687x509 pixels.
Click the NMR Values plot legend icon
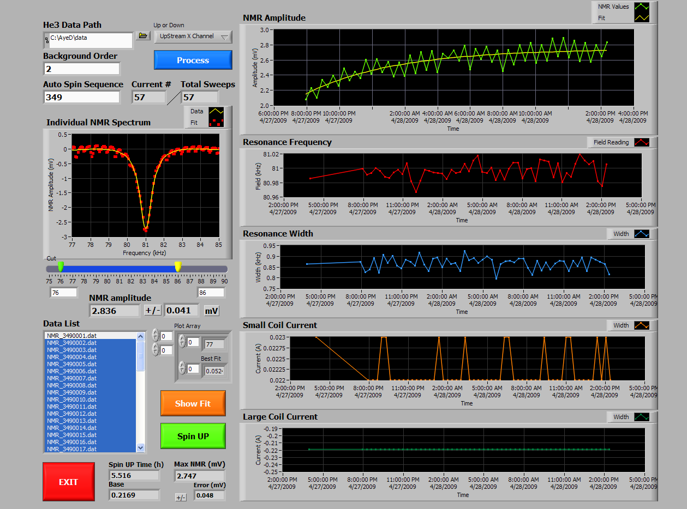[642, 7]
